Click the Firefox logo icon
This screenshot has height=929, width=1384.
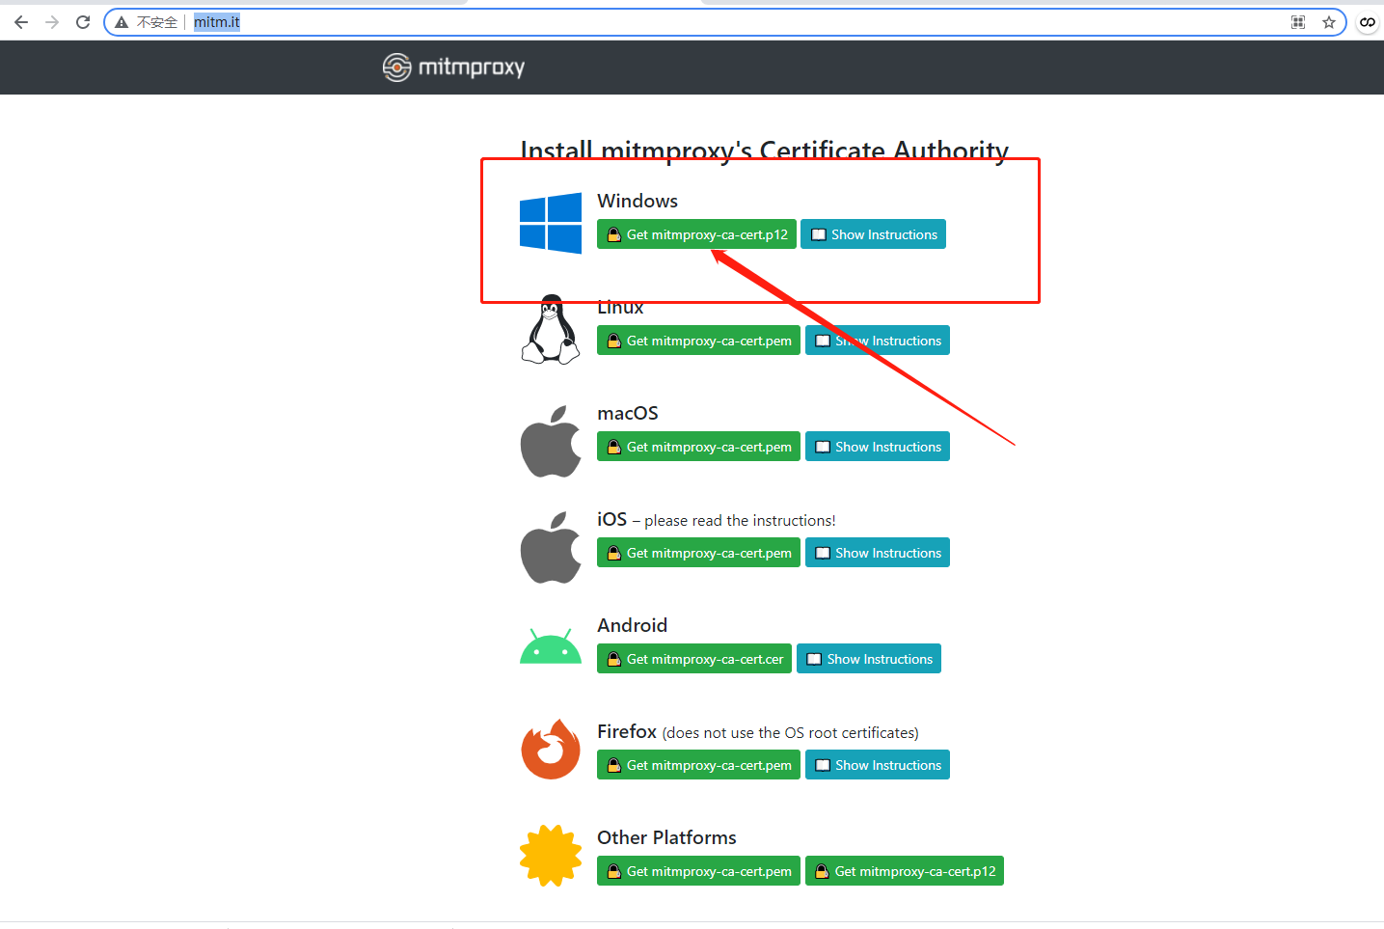tap(551, 749)
